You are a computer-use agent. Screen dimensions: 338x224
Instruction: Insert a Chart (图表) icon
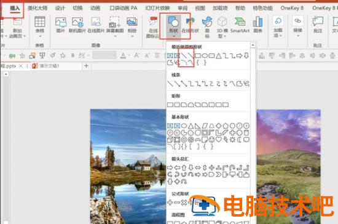coord(258,25)
